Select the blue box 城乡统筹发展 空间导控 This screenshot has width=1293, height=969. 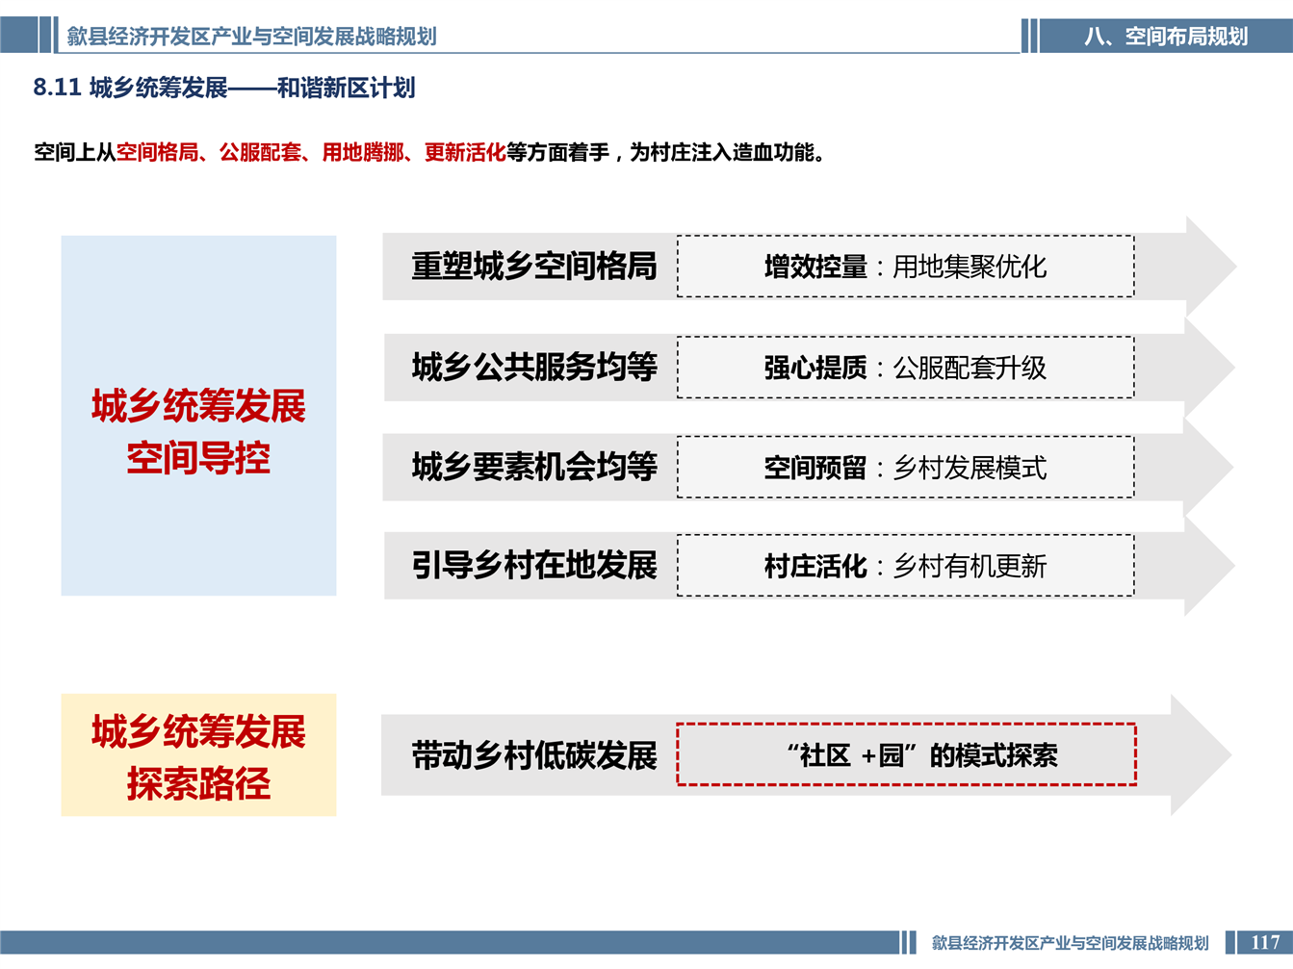coord(198,416)
